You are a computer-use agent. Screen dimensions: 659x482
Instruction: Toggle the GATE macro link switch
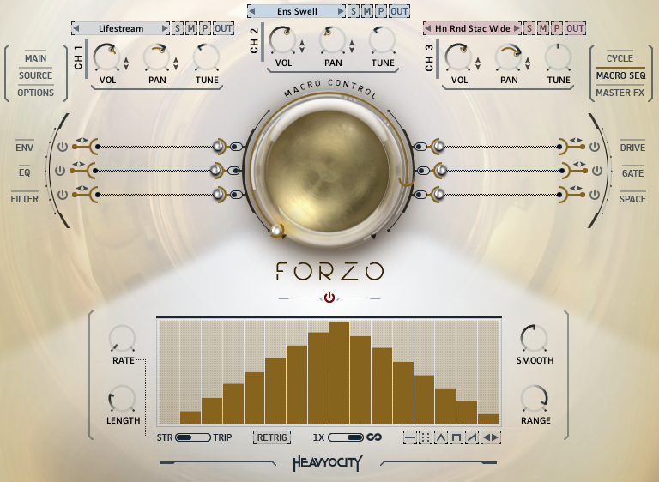(423, 171)
